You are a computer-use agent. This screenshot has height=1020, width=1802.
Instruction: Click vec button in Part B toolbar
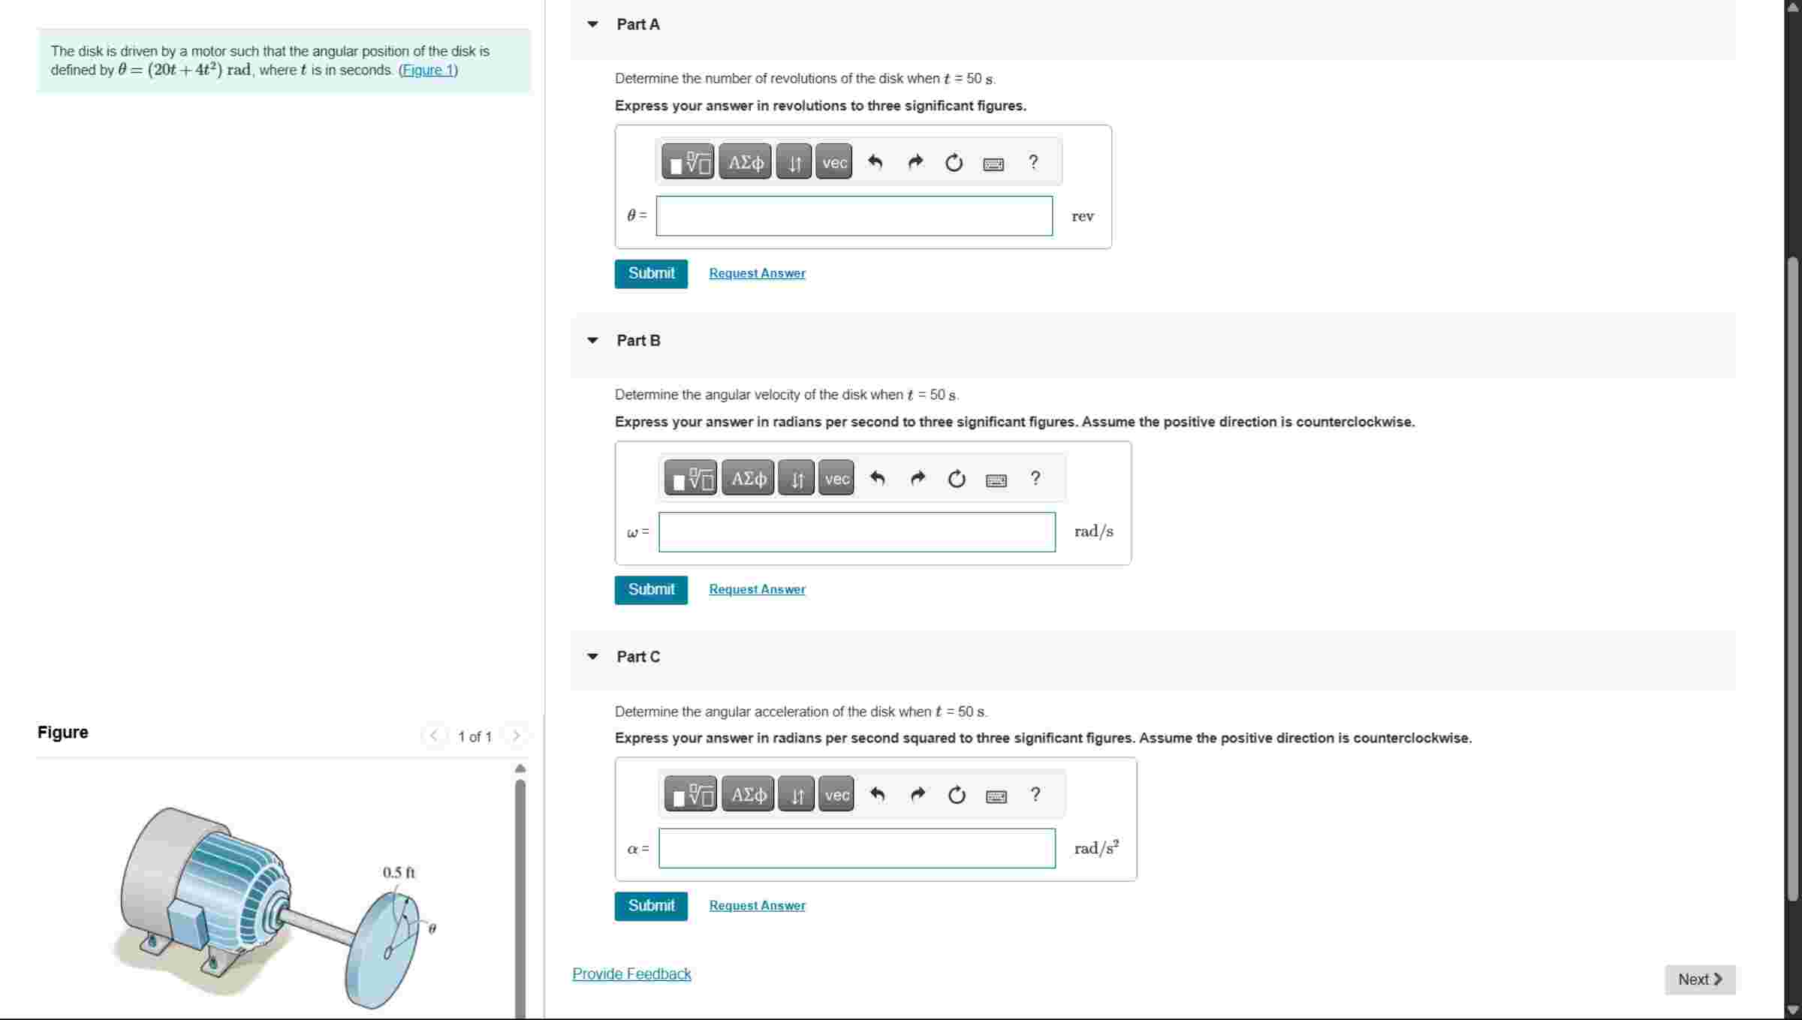click(x=836, y=479)
